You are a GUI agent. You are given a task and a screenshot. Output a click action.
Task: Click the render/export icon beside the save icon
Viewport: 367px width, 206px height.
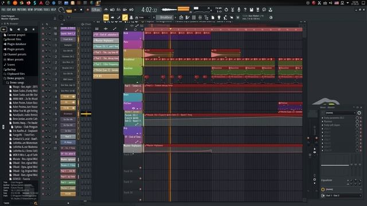coord(257,10)
